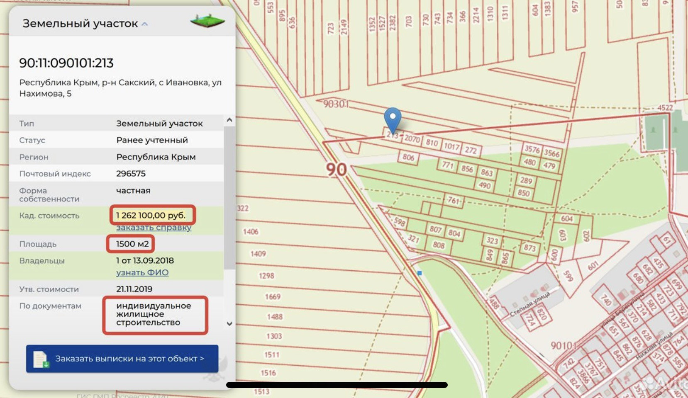Image resolution: width=688 pixels, height=398 pixels.
Task: Click the property details scrollbar thumb
Action: 229,197
